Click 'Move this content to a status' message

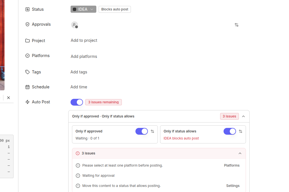pyautogui.click(x=122, y=186)
